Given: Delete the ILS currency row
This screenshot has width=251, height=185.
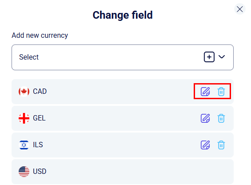Looking at the screenshot, I should pos(221,145).
